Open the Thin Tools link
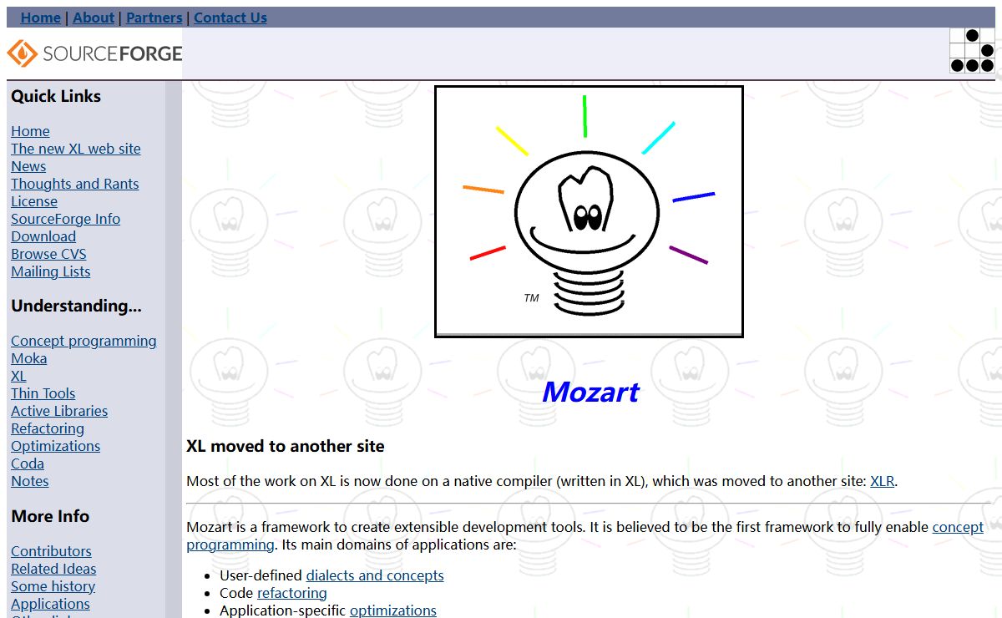 coord(43,393)
